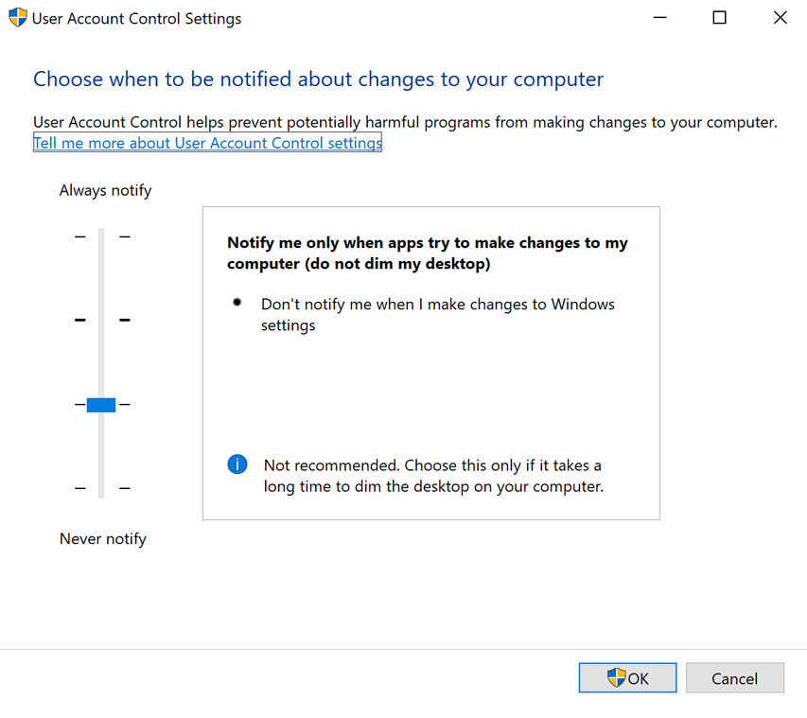Close the dialog with the X button
This screenshot has width=807, height=718.
click(x=780, y=17)
